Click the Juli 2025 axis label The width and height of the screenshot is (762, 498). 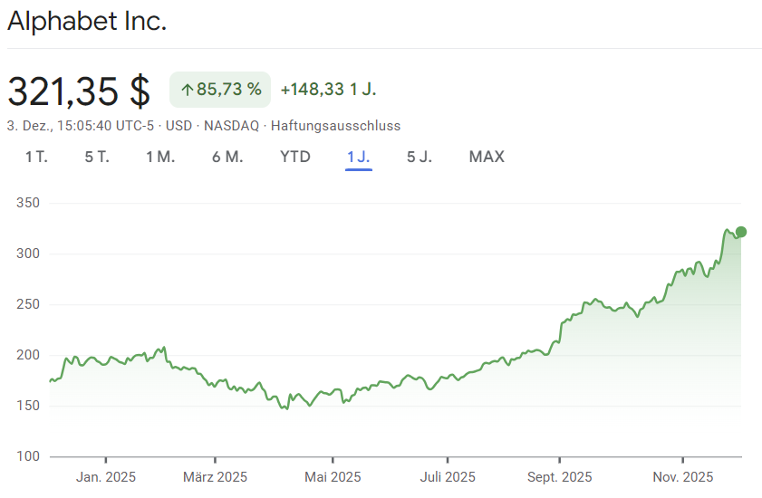[x=448, y=477]
